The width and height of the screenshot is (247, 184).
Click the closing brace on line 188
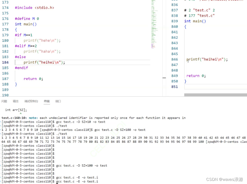click(x=16, y=84)
